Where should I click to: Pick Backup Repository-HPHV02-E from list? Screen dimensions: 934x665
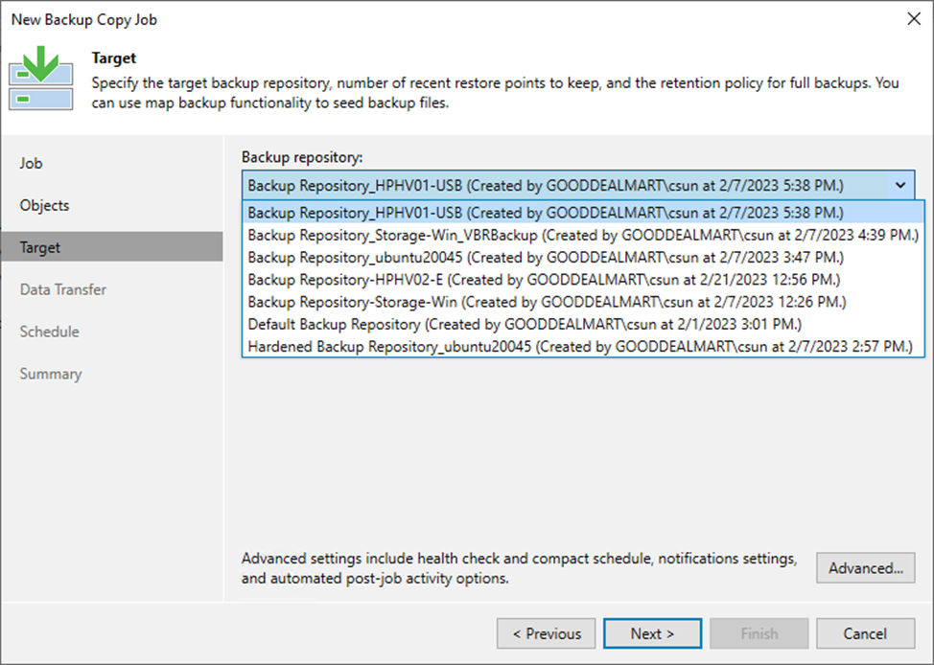[x=544, y=279]
